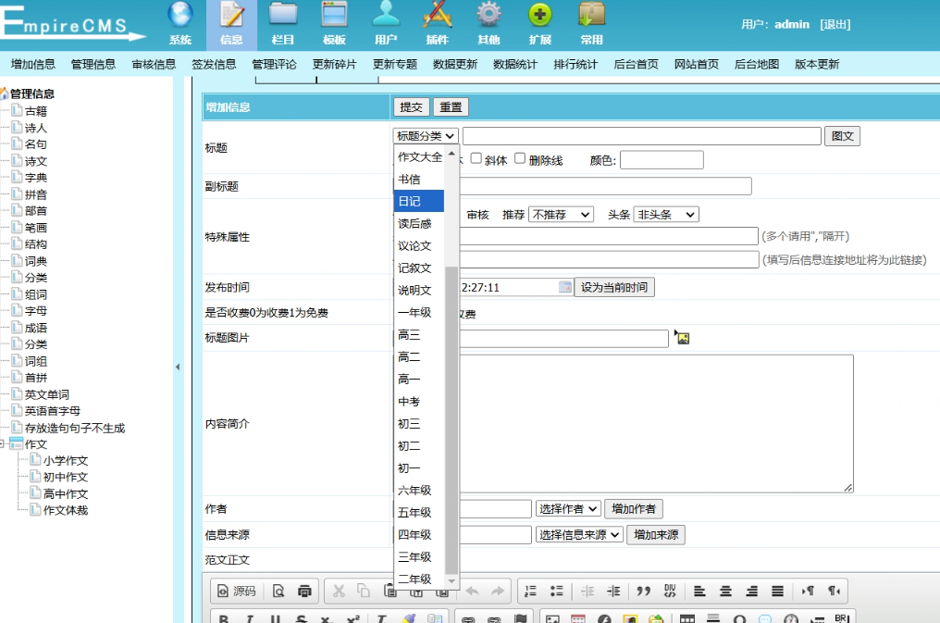Click the 退出 logout link
Screen dimensions: 940x623
835,25
